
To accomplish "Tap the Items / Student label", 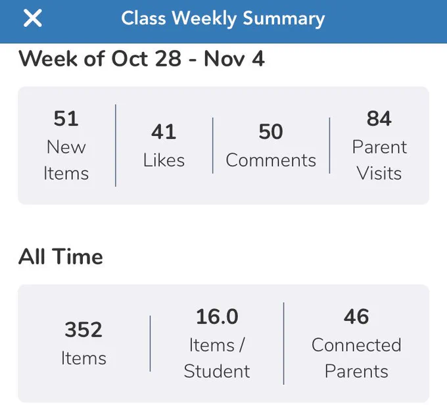I will 217,358.
